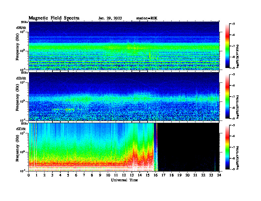
Task: Click the 21 tick label on the time axis
Action: [195, 175]
